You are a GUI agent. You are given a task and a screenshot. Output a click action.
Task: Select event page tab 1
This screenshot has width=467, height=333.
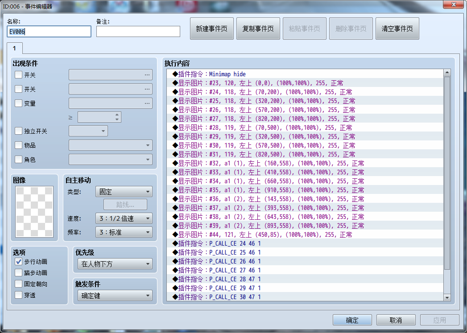(x=15, y=48)
